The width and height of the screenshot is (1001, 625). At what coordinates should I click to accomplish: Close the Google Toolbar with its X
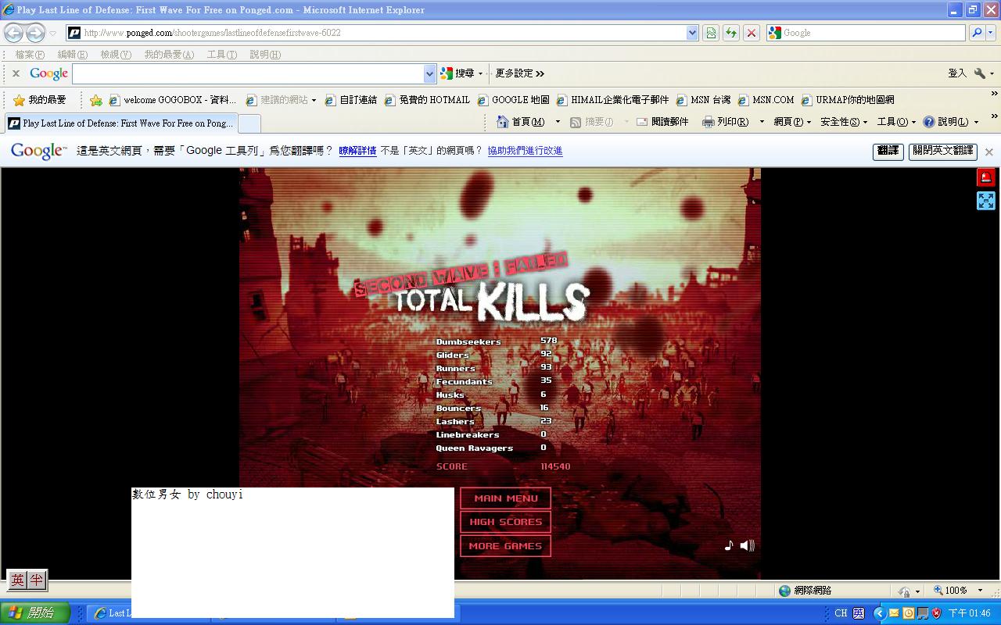pos(16,73)
